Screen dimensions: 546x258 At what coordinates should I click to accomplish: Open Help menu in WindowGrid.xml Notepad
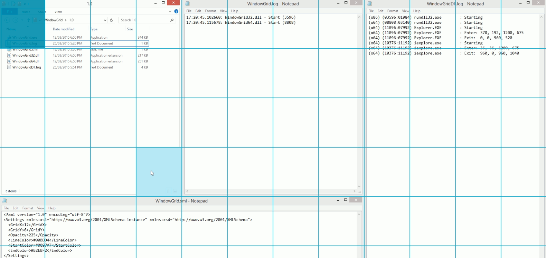click(x=52, y=208)
